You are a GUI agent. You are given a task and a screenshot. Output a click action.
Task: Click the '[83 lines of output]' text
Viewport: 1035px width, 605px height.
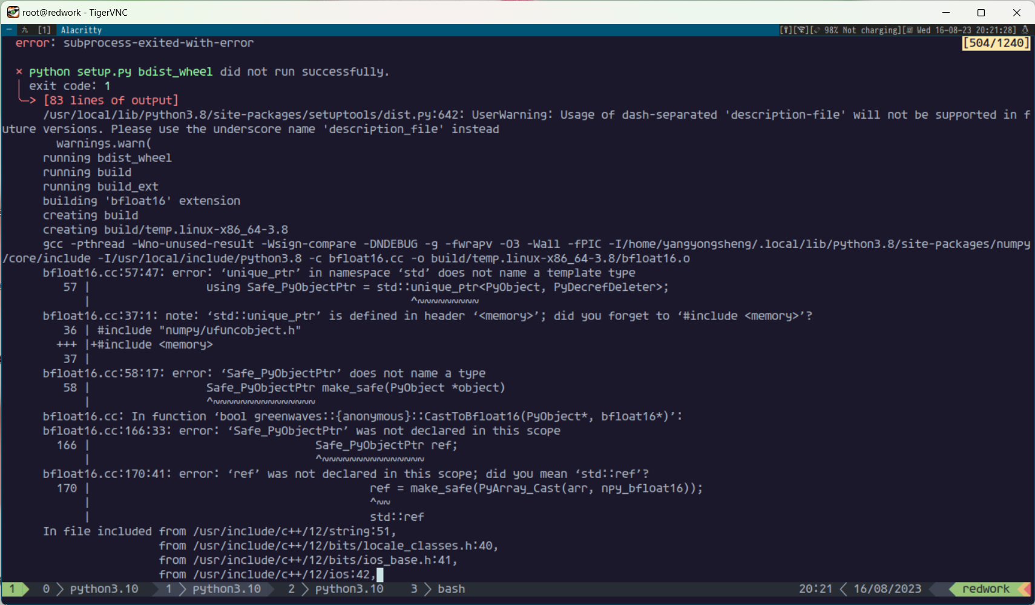tap(111, 100)
